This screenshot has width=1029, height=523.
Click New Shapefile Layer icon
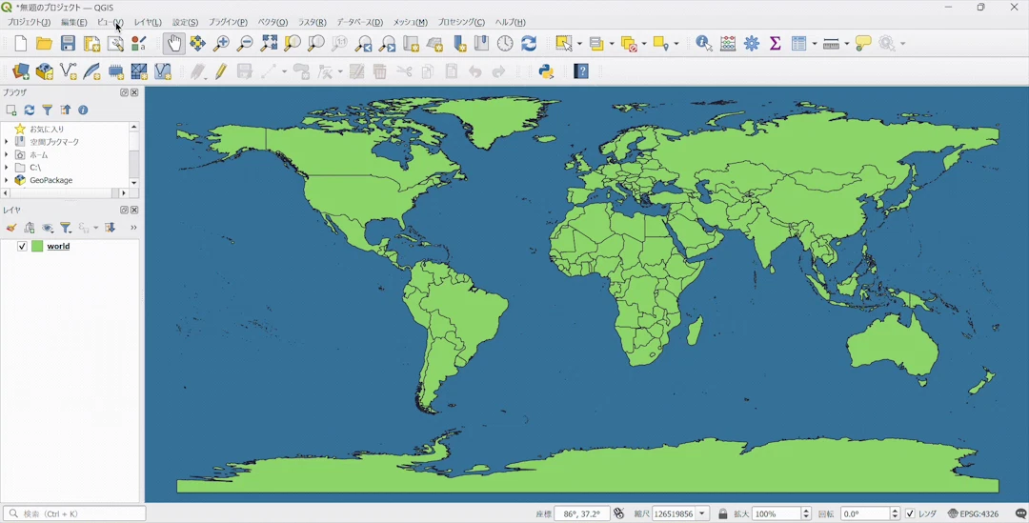click(x=69, y=70)
